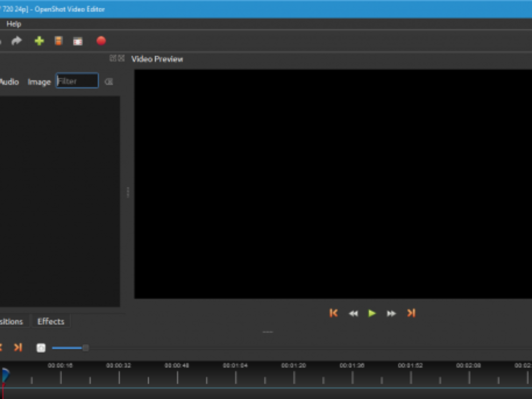Viewport: 532px width, 399px height.
Task: Open the Help menu
Action: point(14,24)
